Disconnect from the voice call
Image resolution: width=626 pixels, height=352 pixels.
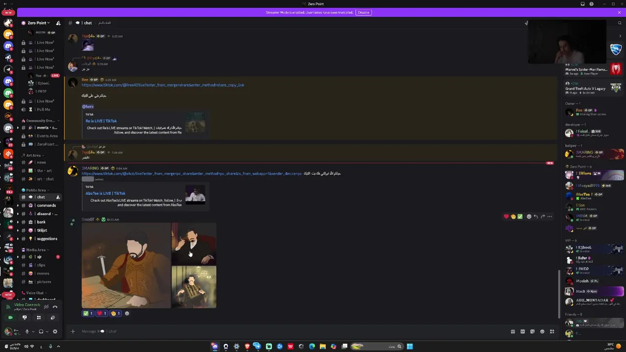coord(55,307)
